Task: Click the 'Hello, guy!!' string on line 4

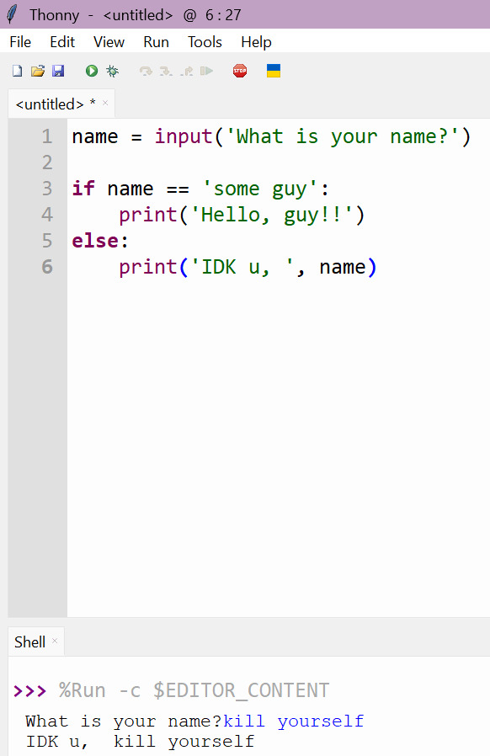Action: pyautogui.click(x=272, y=215)
